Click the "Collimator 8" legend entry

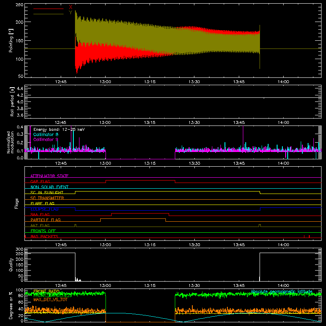46,134
